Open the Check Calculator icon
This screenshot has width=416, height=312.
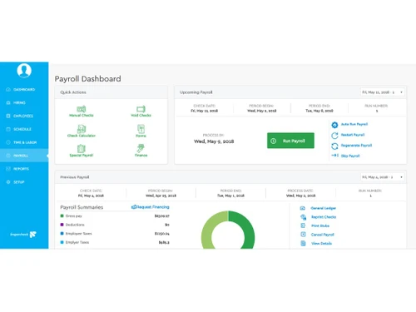82,129
